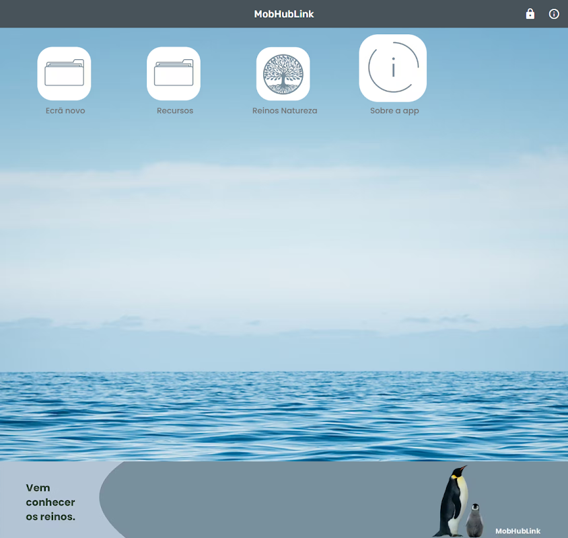The width and height of the screenshot is (568, 538).
Task: Open the Recursos folder icon
Action: click(x=174, y=73)
